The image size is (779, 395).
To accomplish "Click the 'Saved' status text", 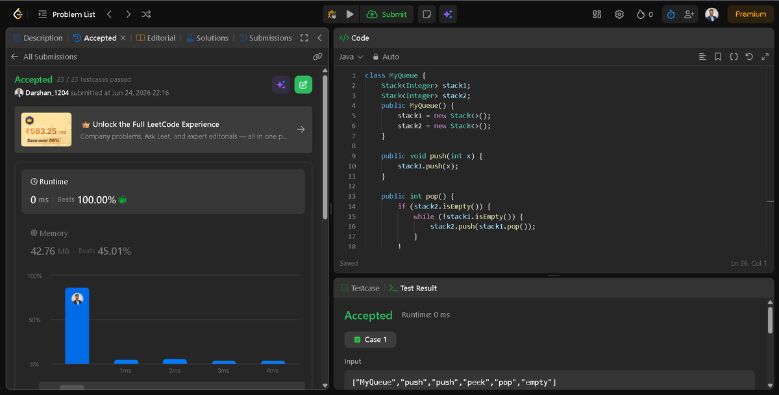I will pos(349,263).
